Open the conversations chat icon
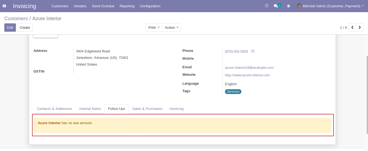 coord(276,6)
